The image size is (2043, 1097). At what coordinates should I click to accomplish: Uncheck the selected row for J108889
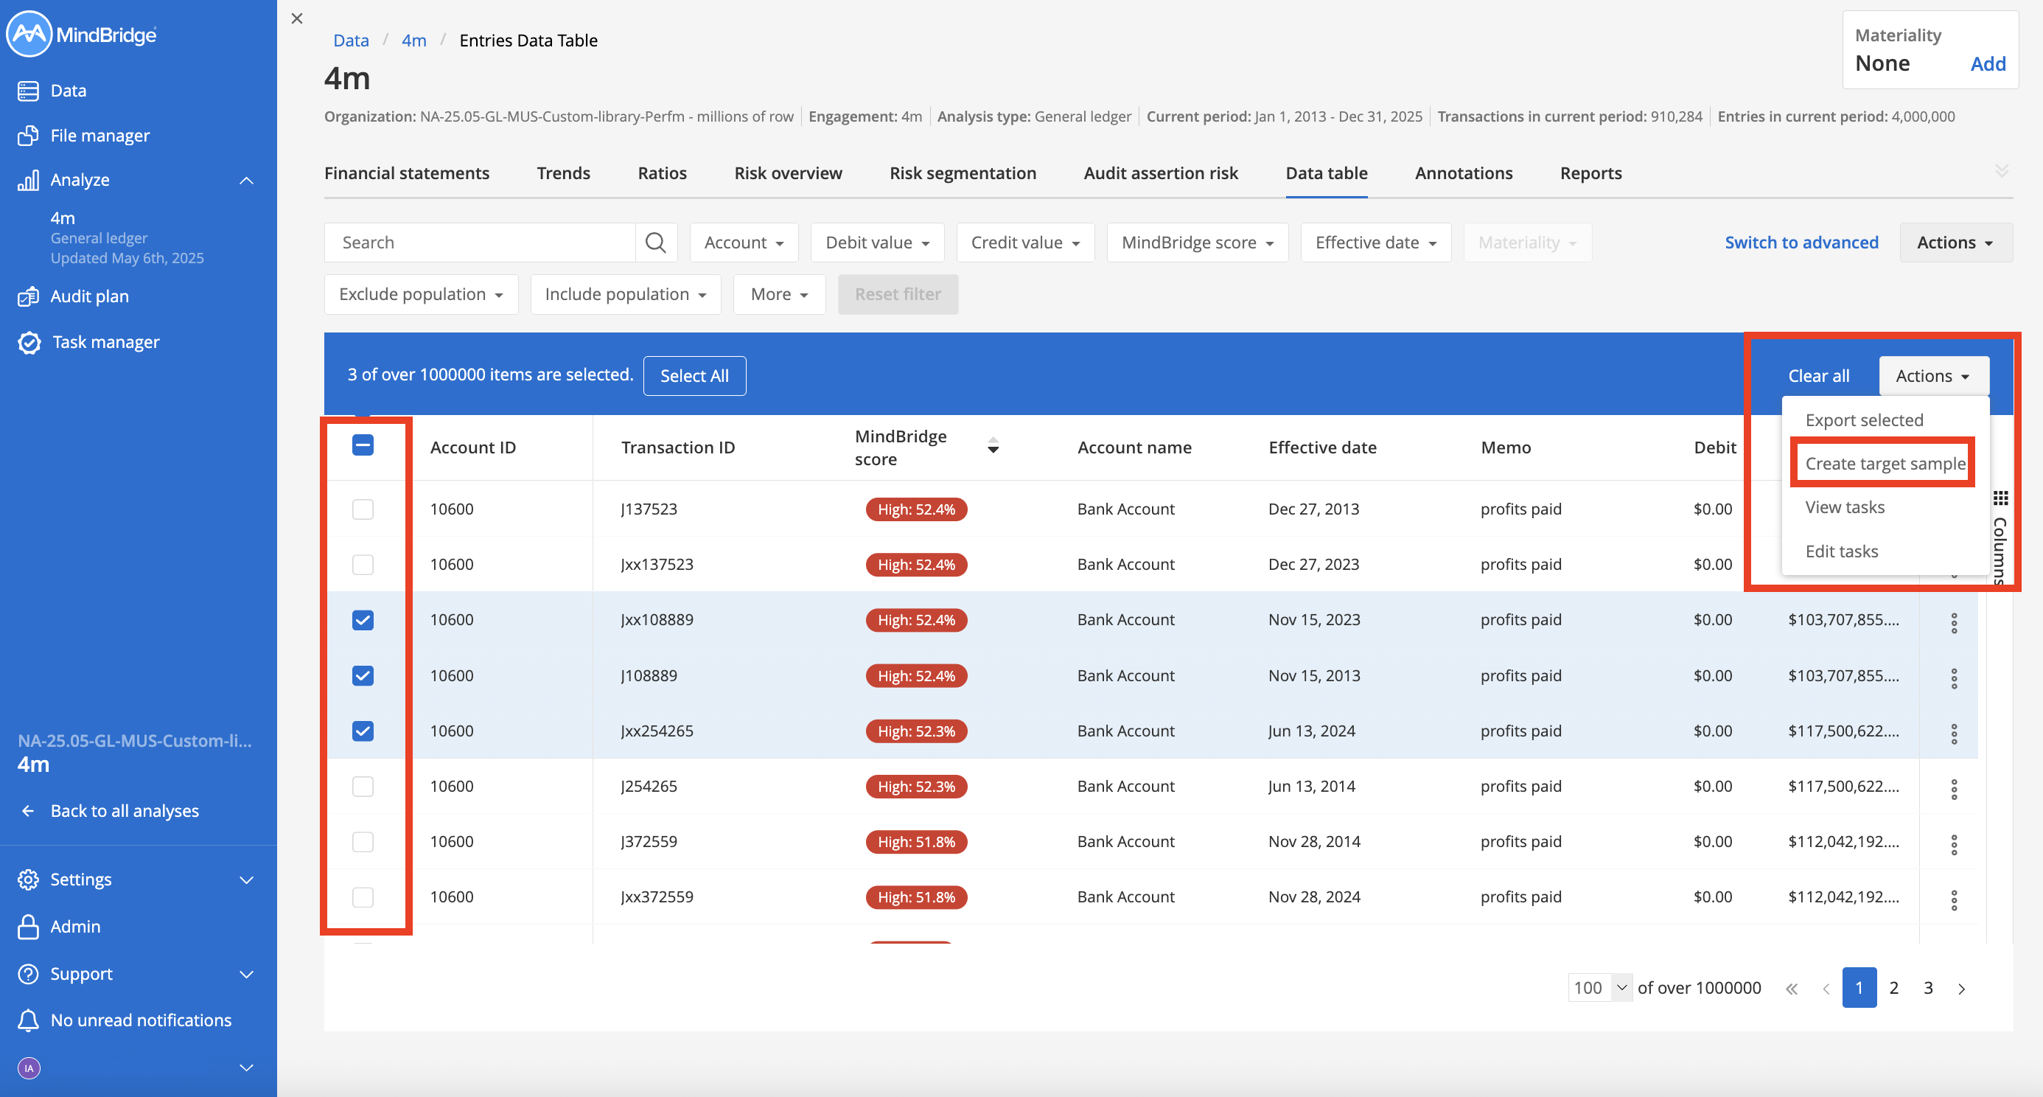(x=363, y=675)
